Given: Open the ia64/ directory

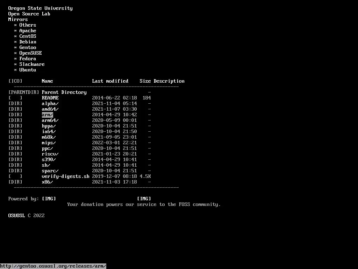Looking at the screenshot, I should 49,132.
